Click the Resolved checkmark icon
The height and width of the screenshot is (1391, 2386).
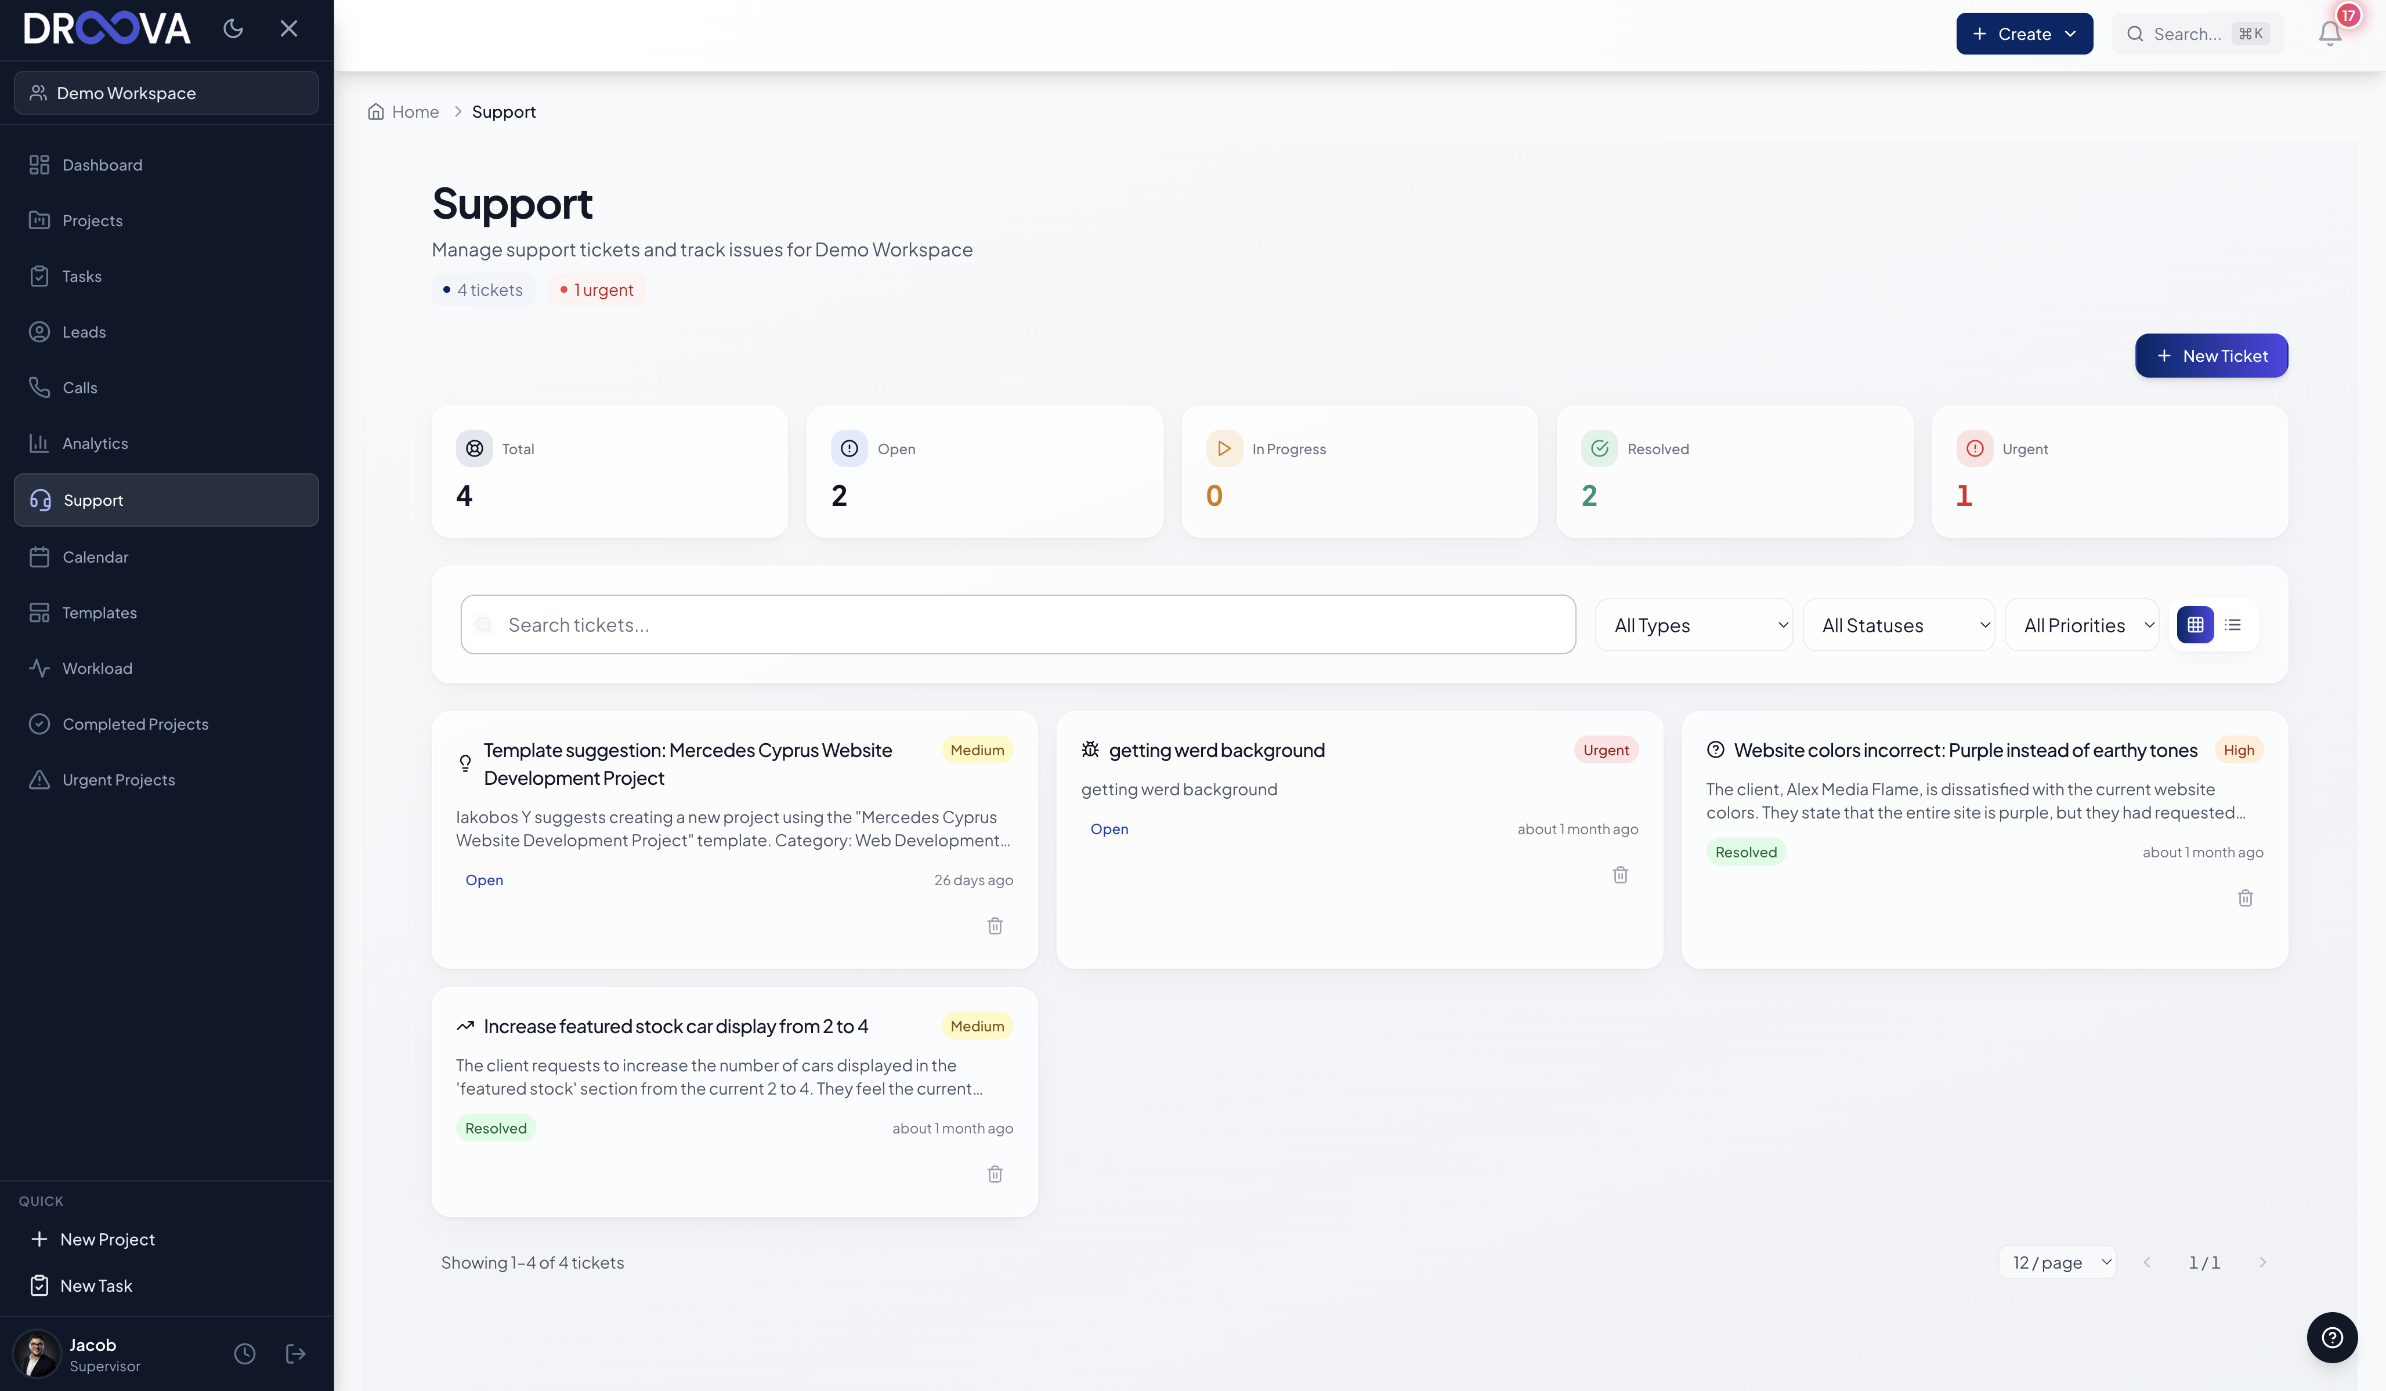[x=1599, y=448]
